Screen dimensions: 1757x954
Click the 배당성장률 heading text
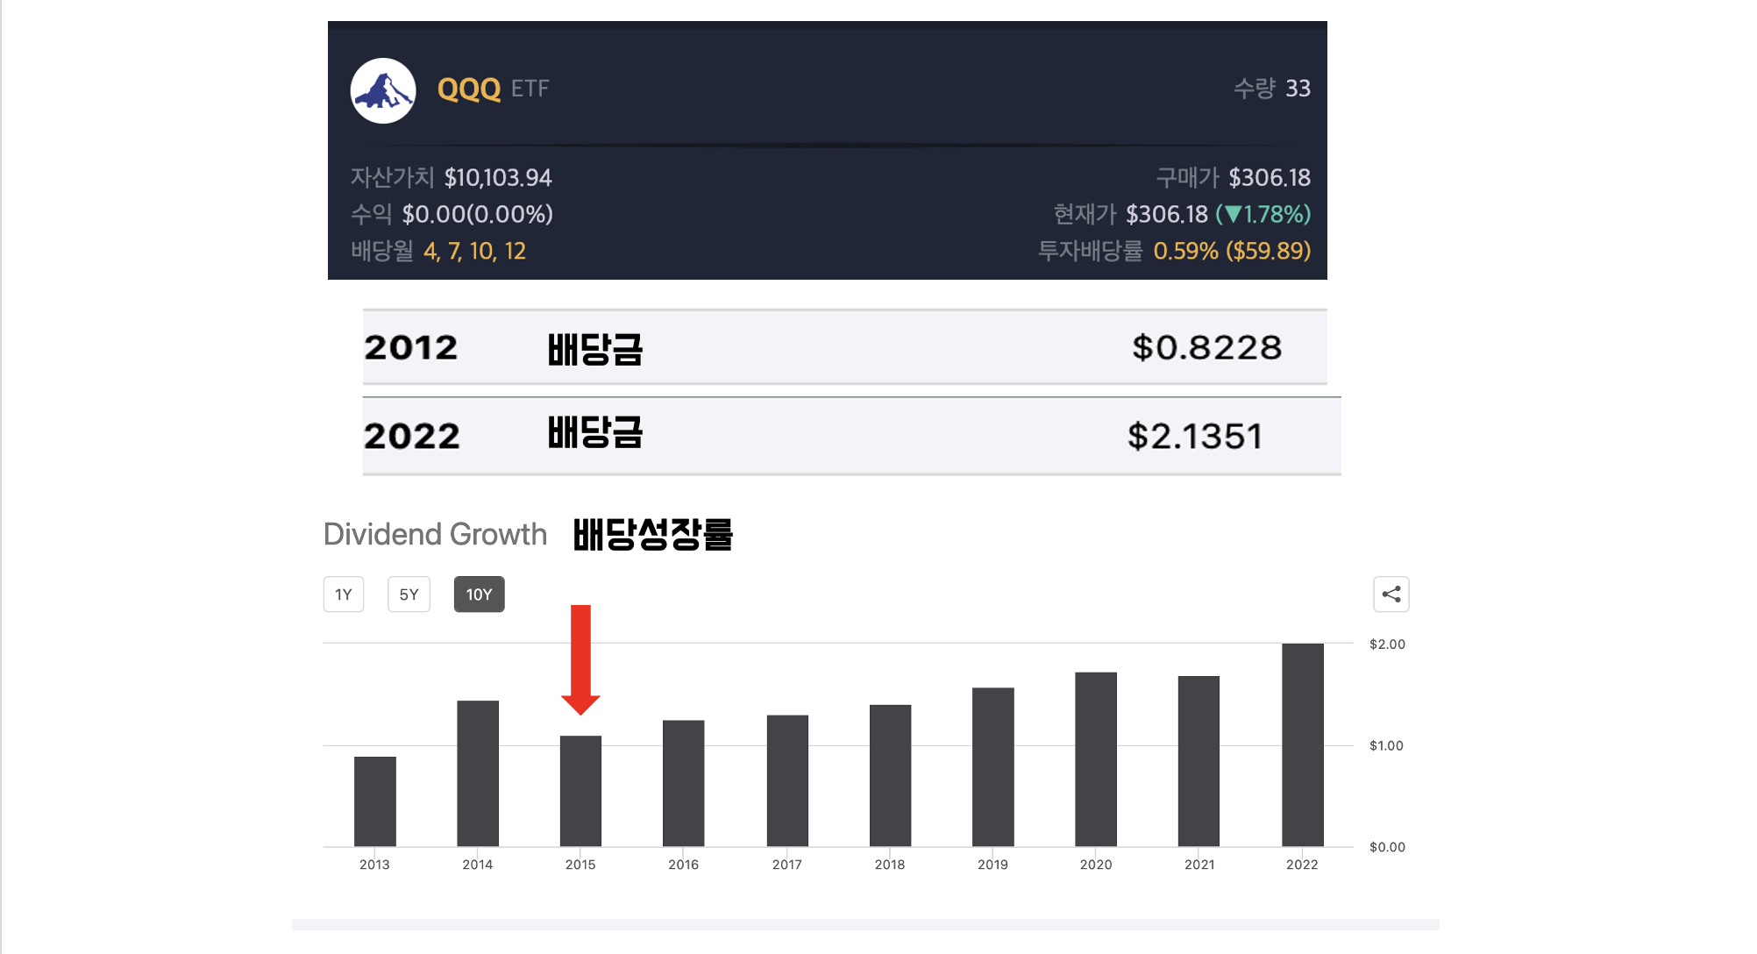point(653,534)
